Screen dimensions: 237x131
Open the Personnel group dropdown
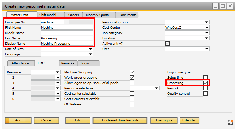coord(207,22)
